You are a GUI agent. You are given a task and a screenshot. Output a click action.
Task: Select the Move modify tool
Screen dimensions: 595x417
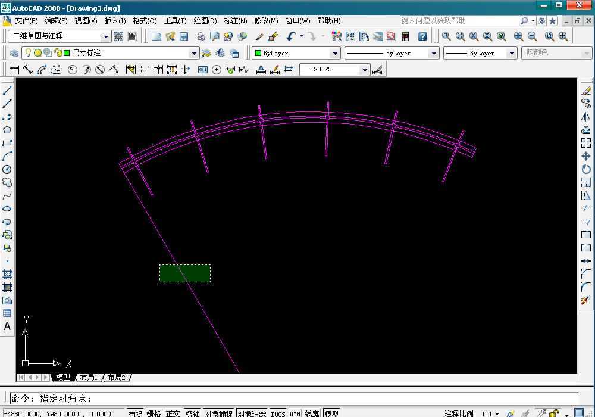(586, 157)
